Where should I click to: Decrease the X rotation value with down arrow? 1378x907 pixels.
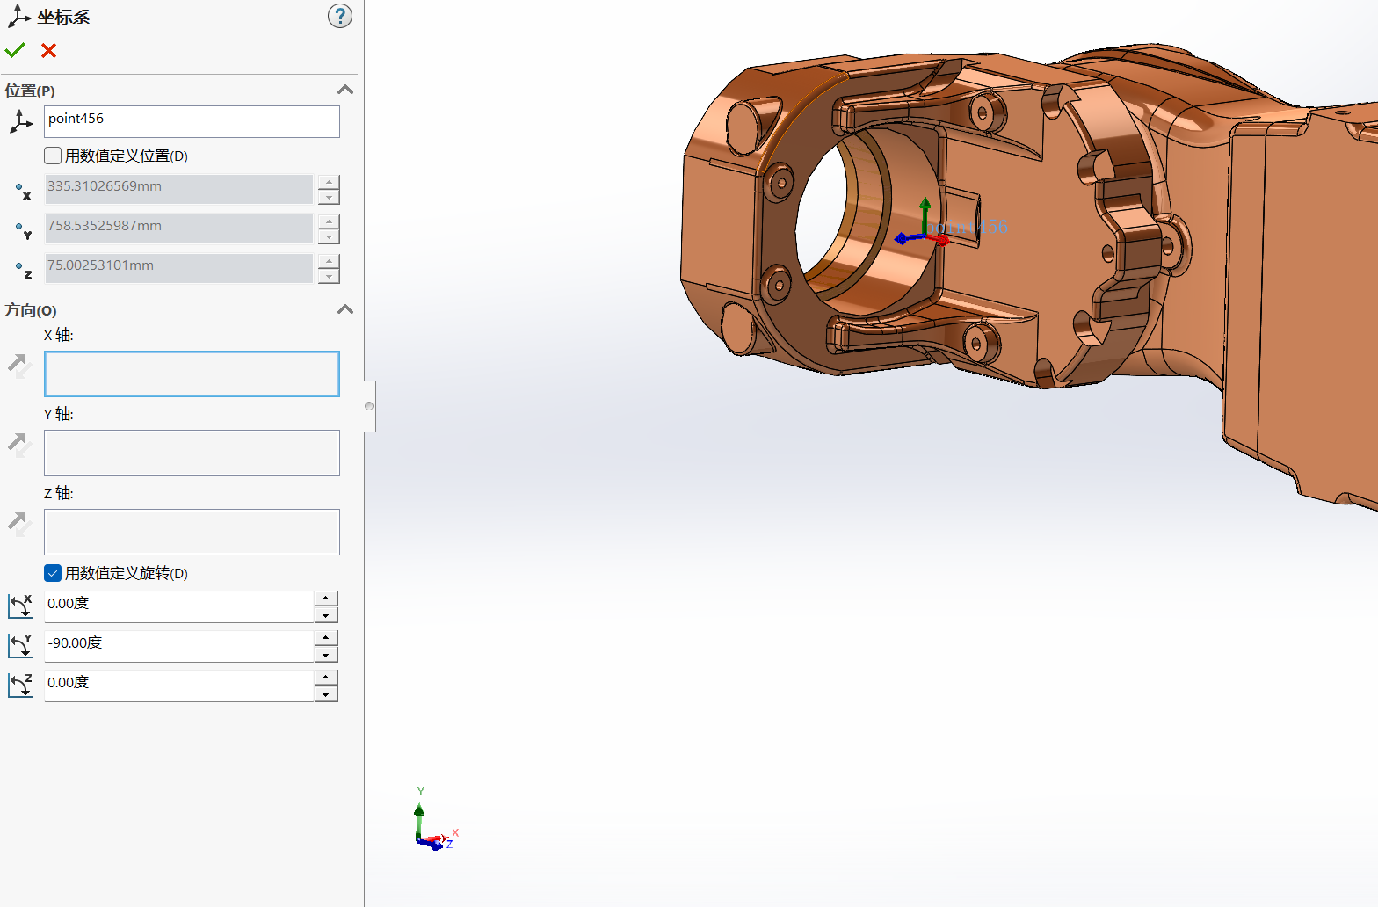click(326, 615)
